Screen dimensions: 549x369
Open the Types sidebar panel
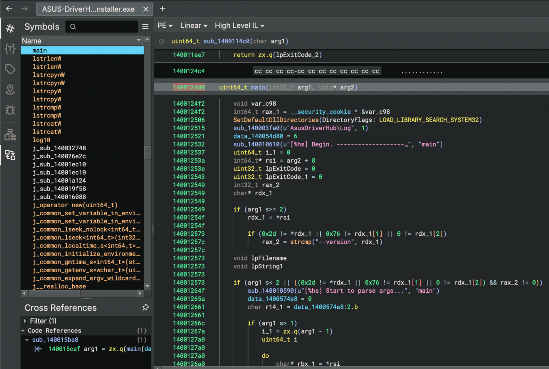tap(10, 49)
